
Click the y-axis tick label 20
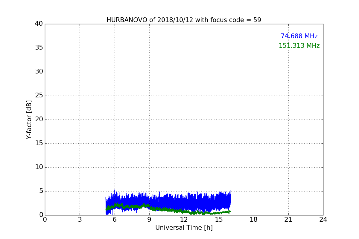(x=39, y=119)
